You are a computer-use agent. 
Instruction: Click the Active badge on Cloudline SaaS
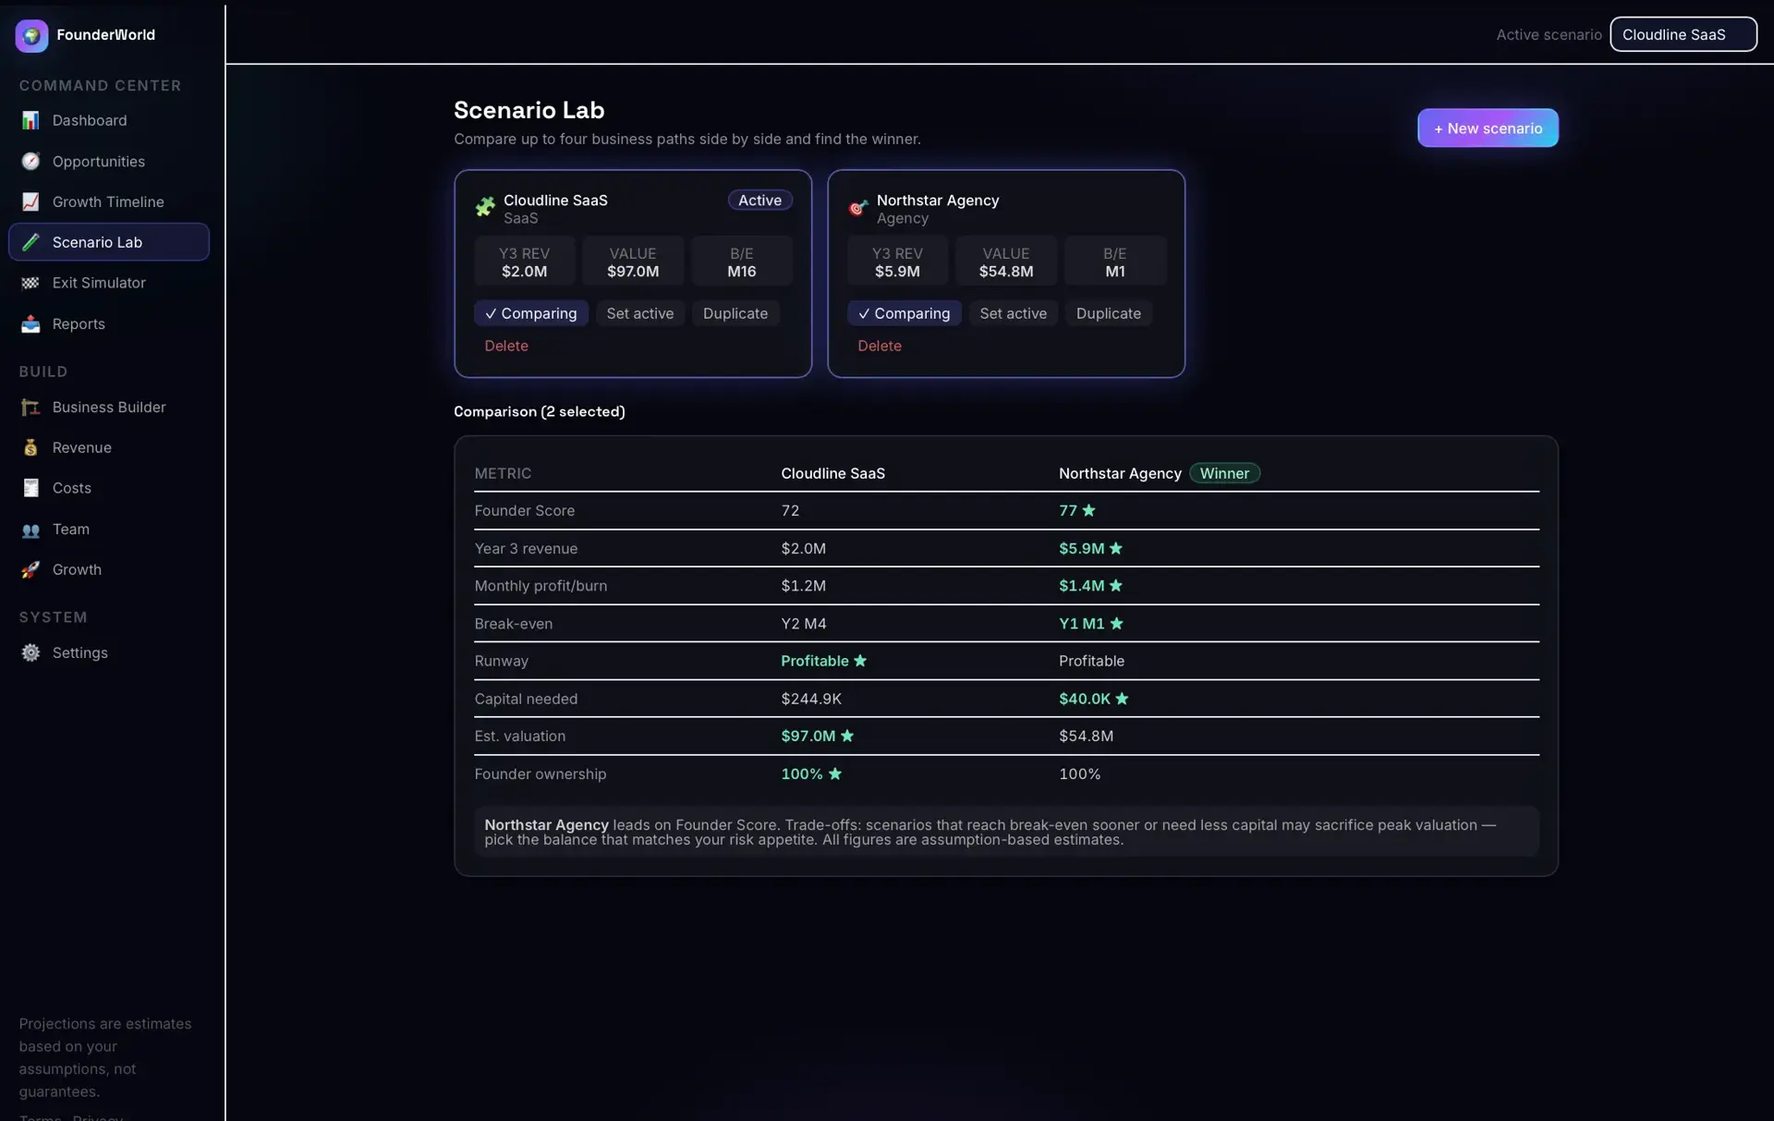[x=759, y=201]
